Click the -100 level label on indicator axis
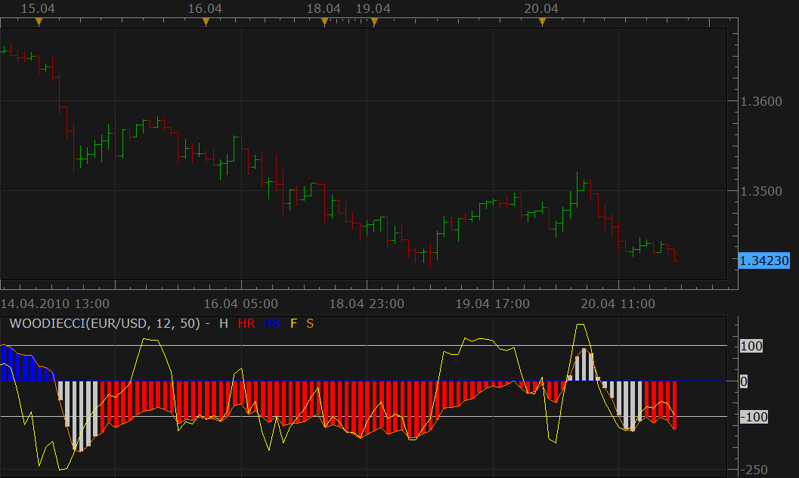799x478 pixels. (754, 417)
